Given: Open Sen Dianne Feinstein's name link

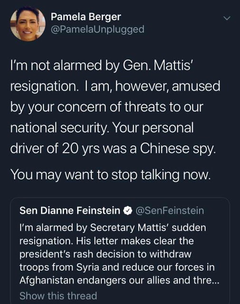Looking at the screenshot, I should tap(70, 210).
